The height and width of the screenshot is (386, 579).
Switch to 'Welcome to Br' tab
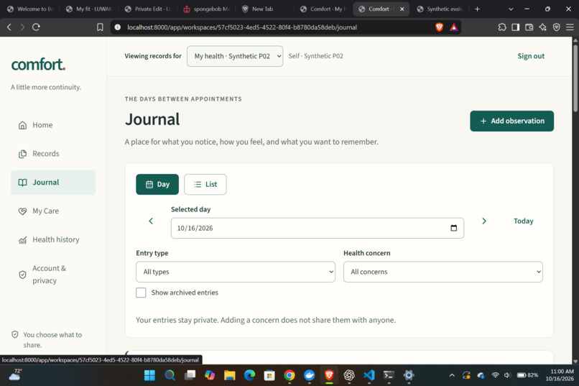32,9
